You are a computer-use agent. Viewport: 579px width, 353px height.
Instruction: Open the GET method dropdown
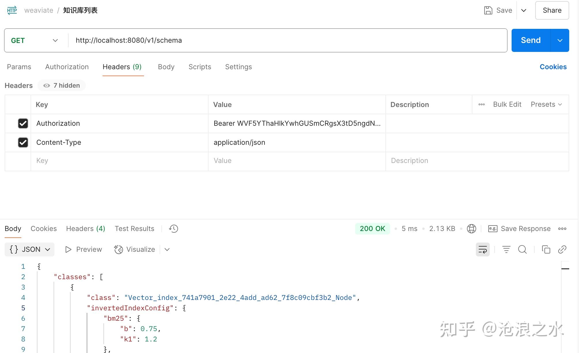35,40
